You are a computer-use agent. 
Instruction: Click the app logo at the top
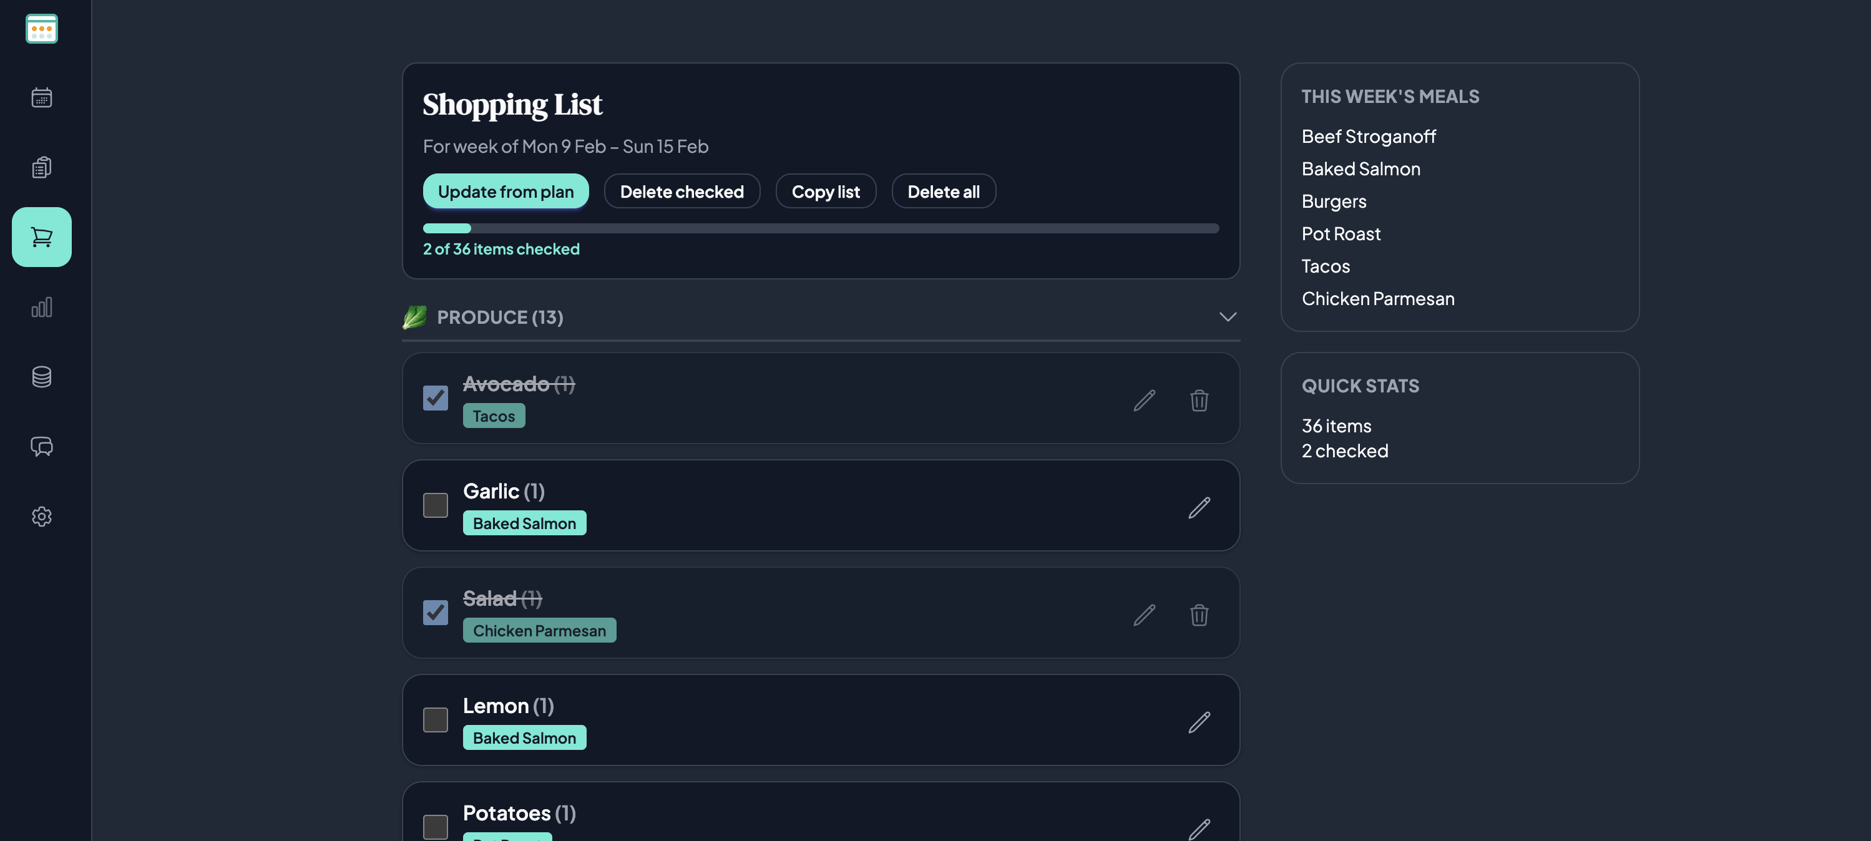(41, 29)
